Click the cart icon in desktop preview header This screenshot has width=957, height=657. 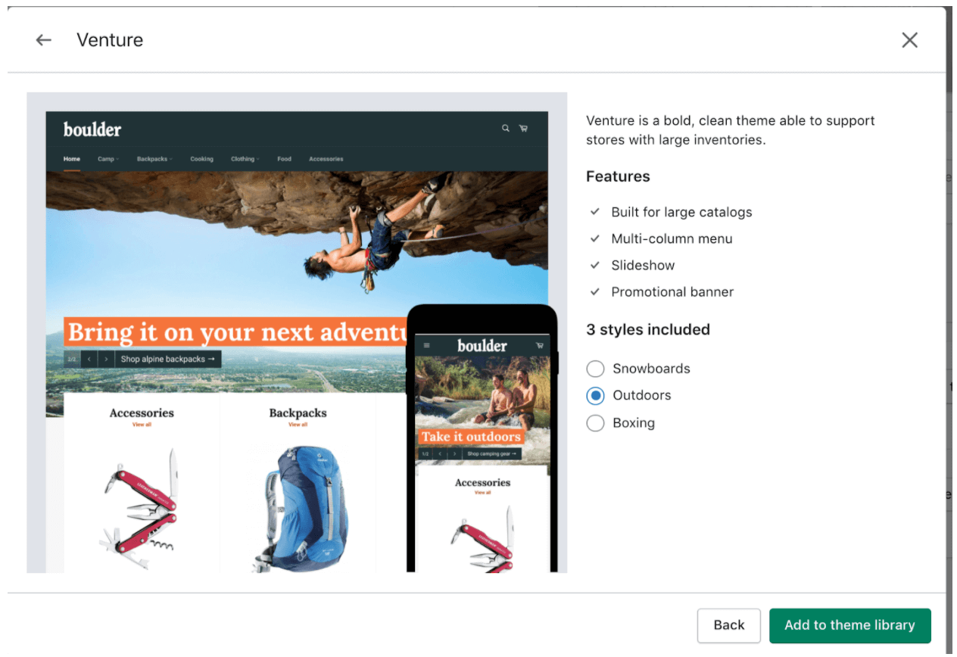[523, 129]
